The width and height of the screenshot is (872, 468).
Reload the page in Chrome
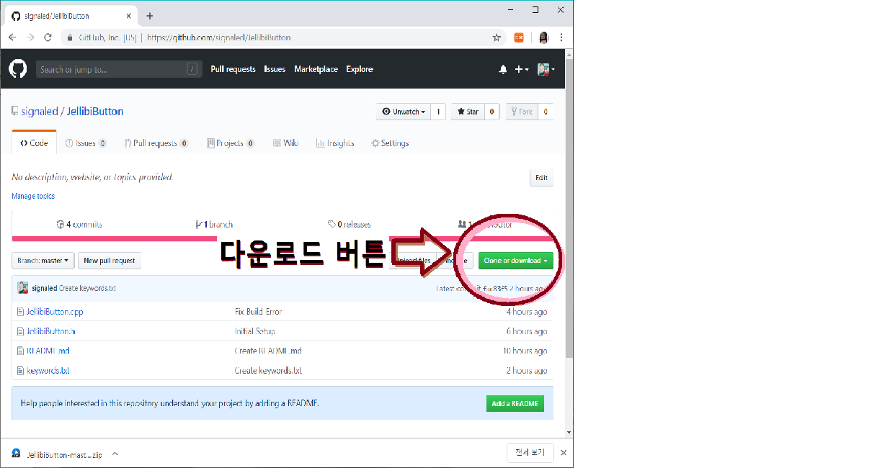(x=48, y=37)
